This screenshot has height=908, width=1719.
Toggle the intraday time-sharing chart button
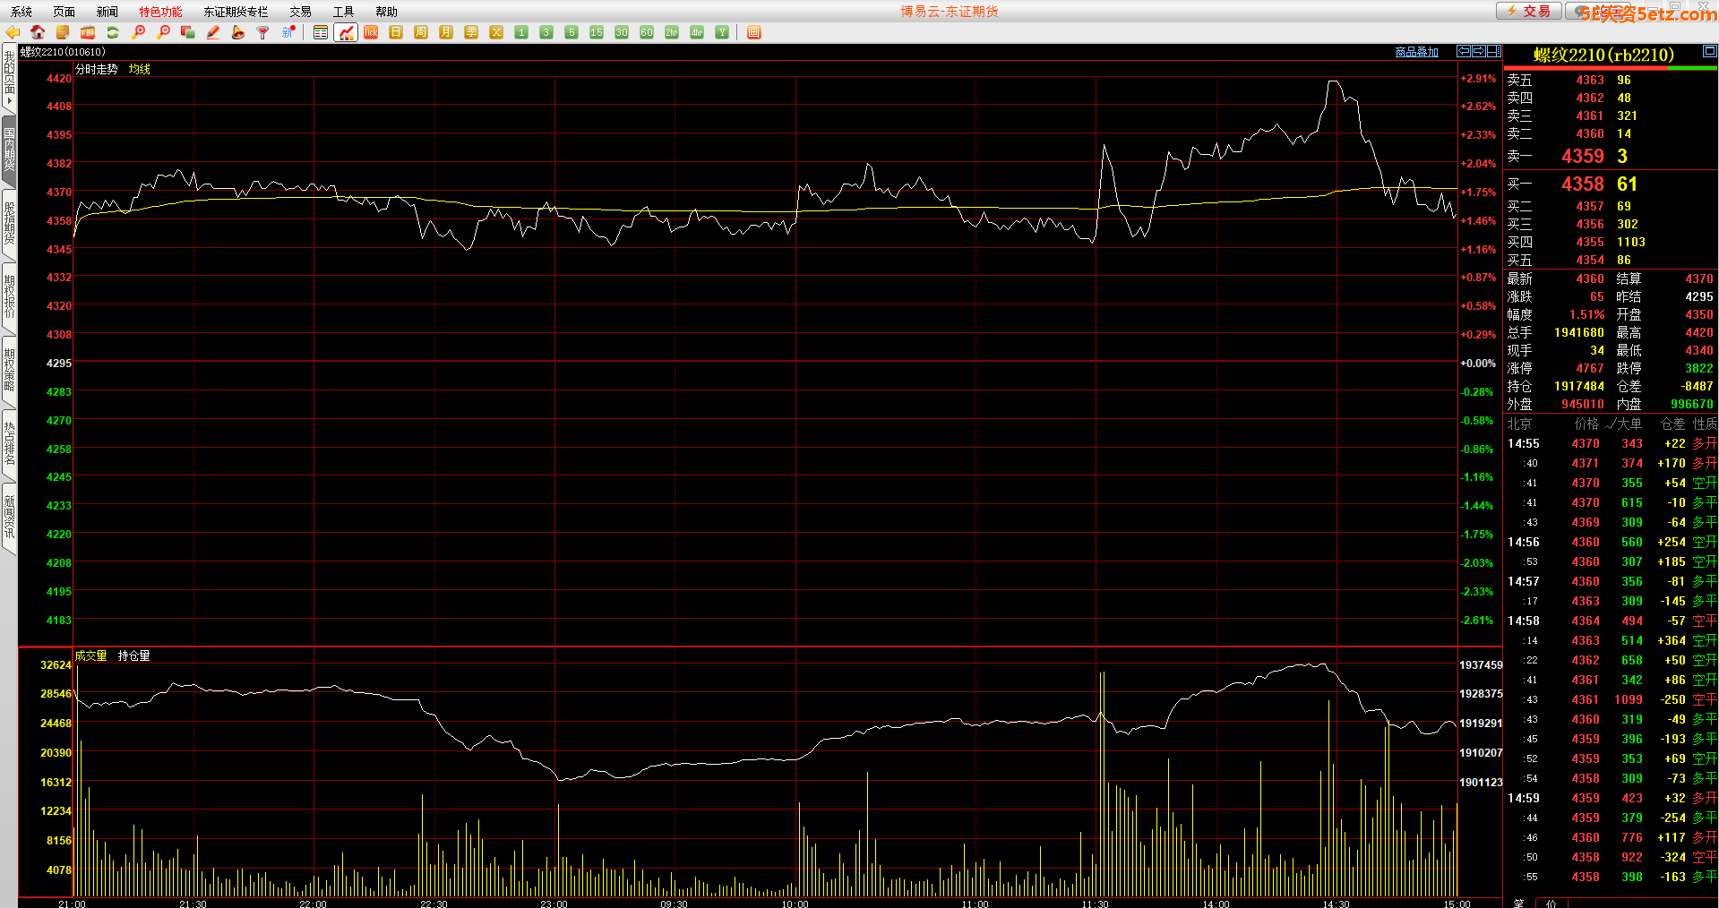point(346,32)
